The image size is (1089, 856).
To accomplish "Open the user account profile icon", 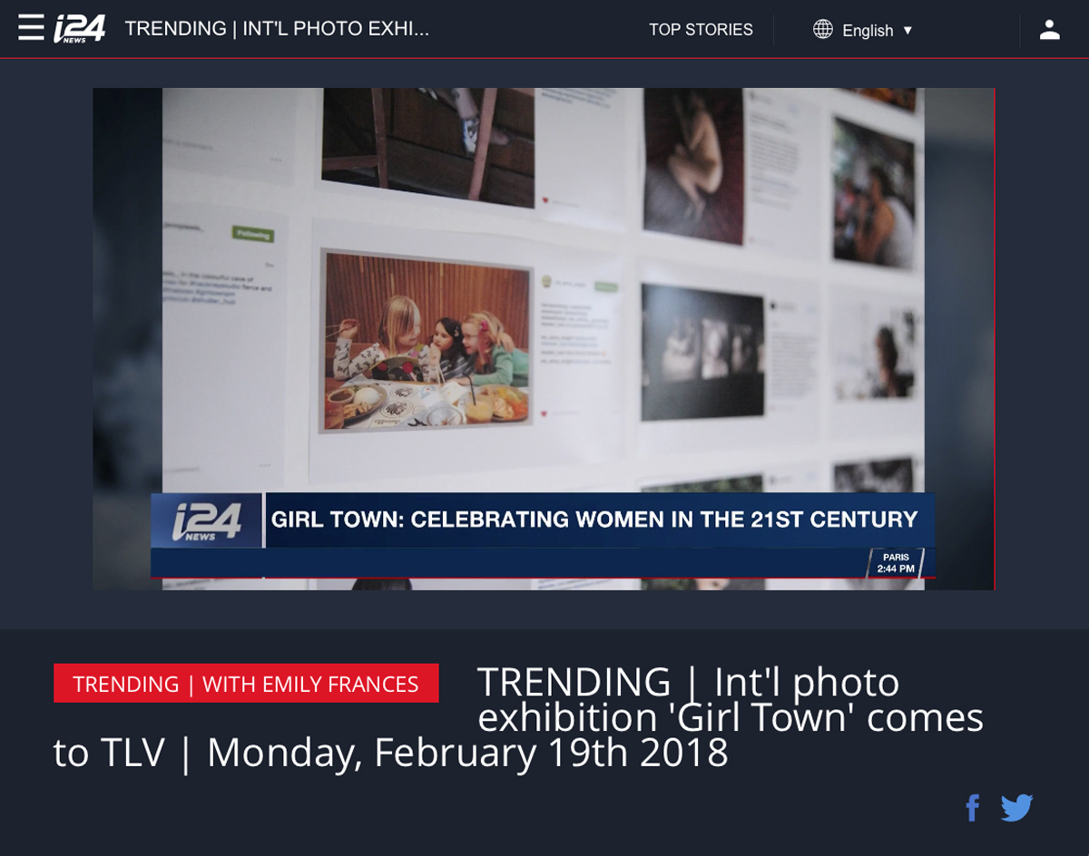I will pyautogui.click(x=1049, y=30).
